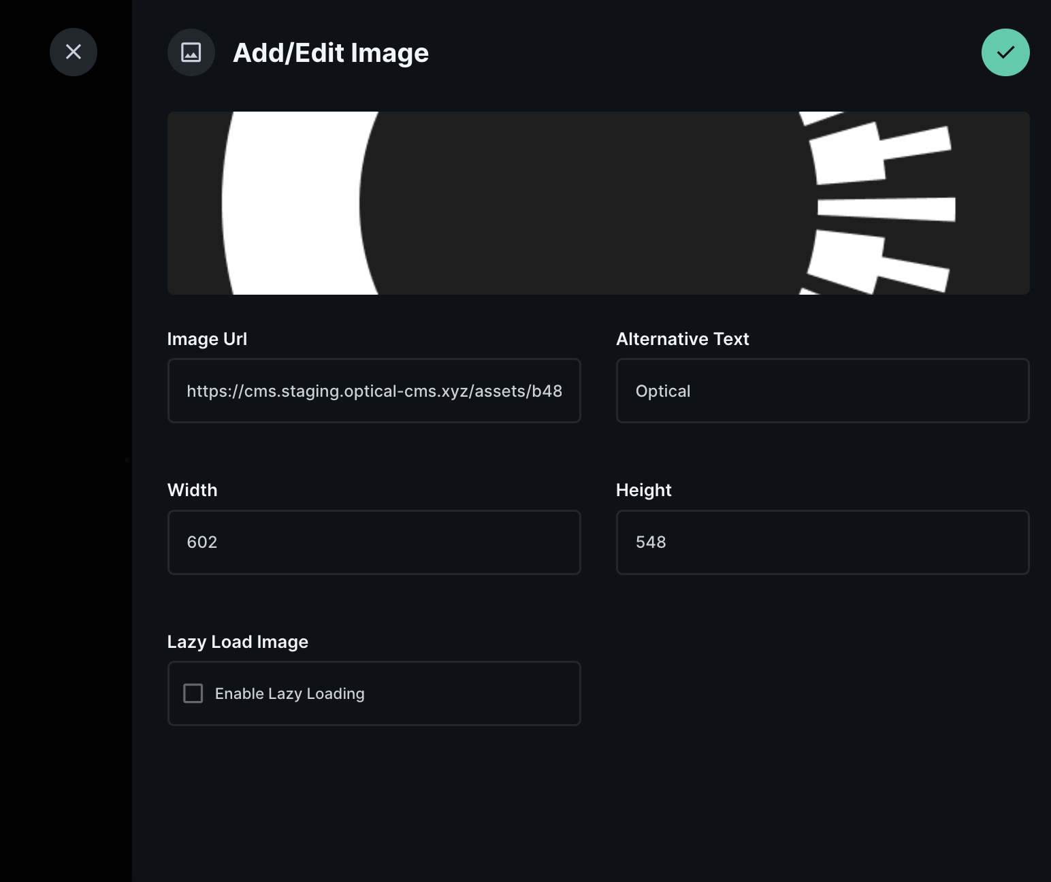The image size is (1051, 882).
Task: Confirm changes with the green checkmark
Action: tap(1005, 52)
